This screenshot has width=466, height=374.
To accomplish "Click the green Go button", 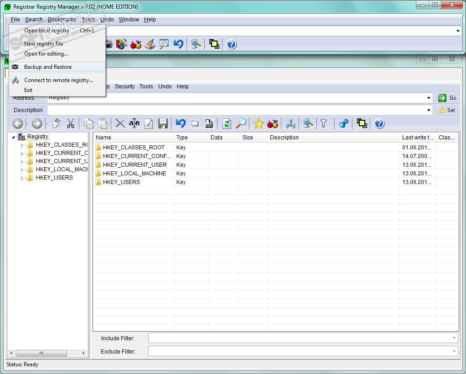I will click(x=447, y=97).
